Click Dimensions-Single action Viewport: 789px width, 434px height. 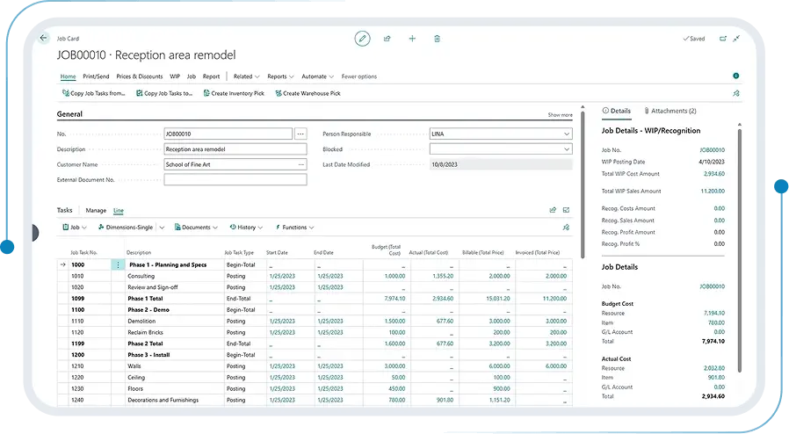(126, 228)
